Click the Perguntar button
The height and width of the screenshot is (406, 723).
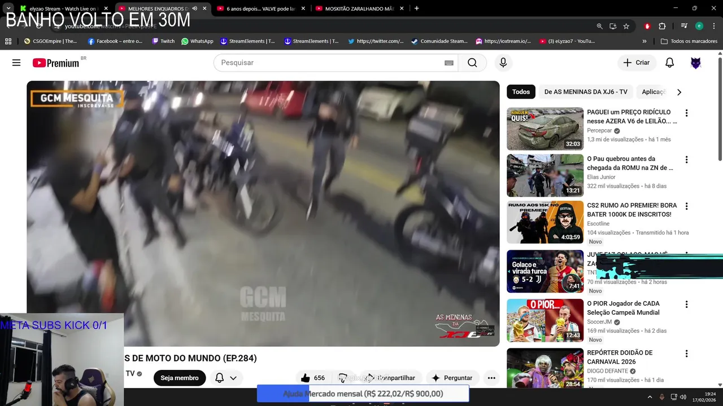(x=452, y=378)
